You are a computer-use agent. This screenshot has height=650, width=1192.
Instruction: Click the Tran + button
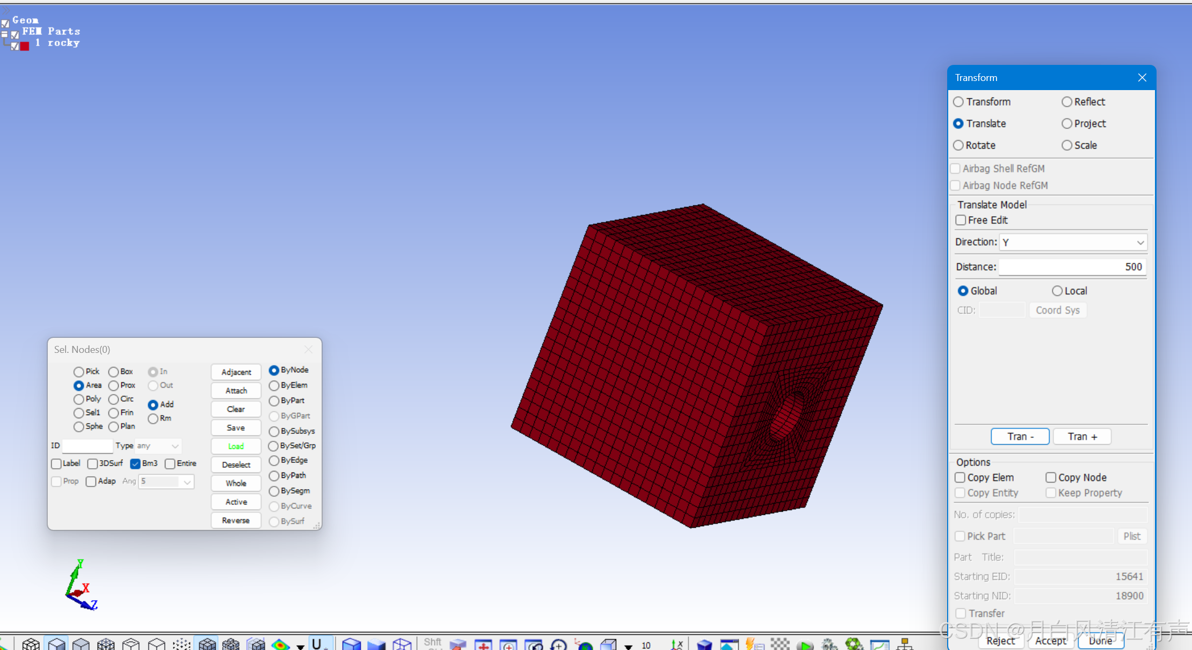pyautogui.click(x=1082, y=437)
